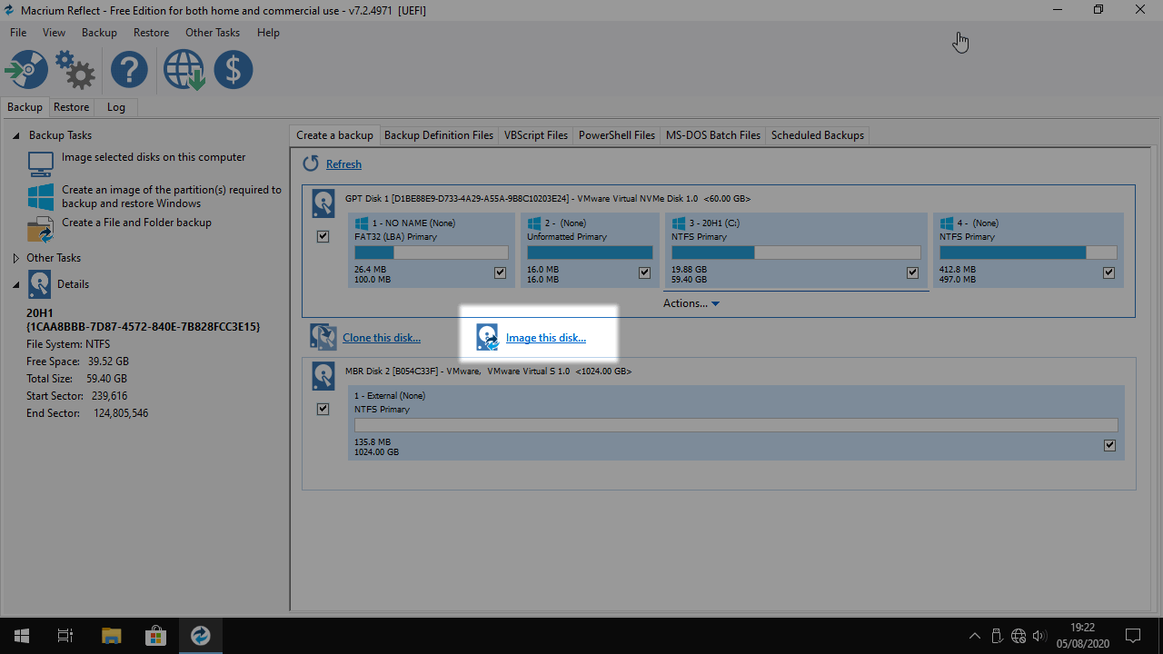Toggle the External partition checkbox
Image resolution: width=1163 pixels, height=654 pixels.
coord(1109,445)
